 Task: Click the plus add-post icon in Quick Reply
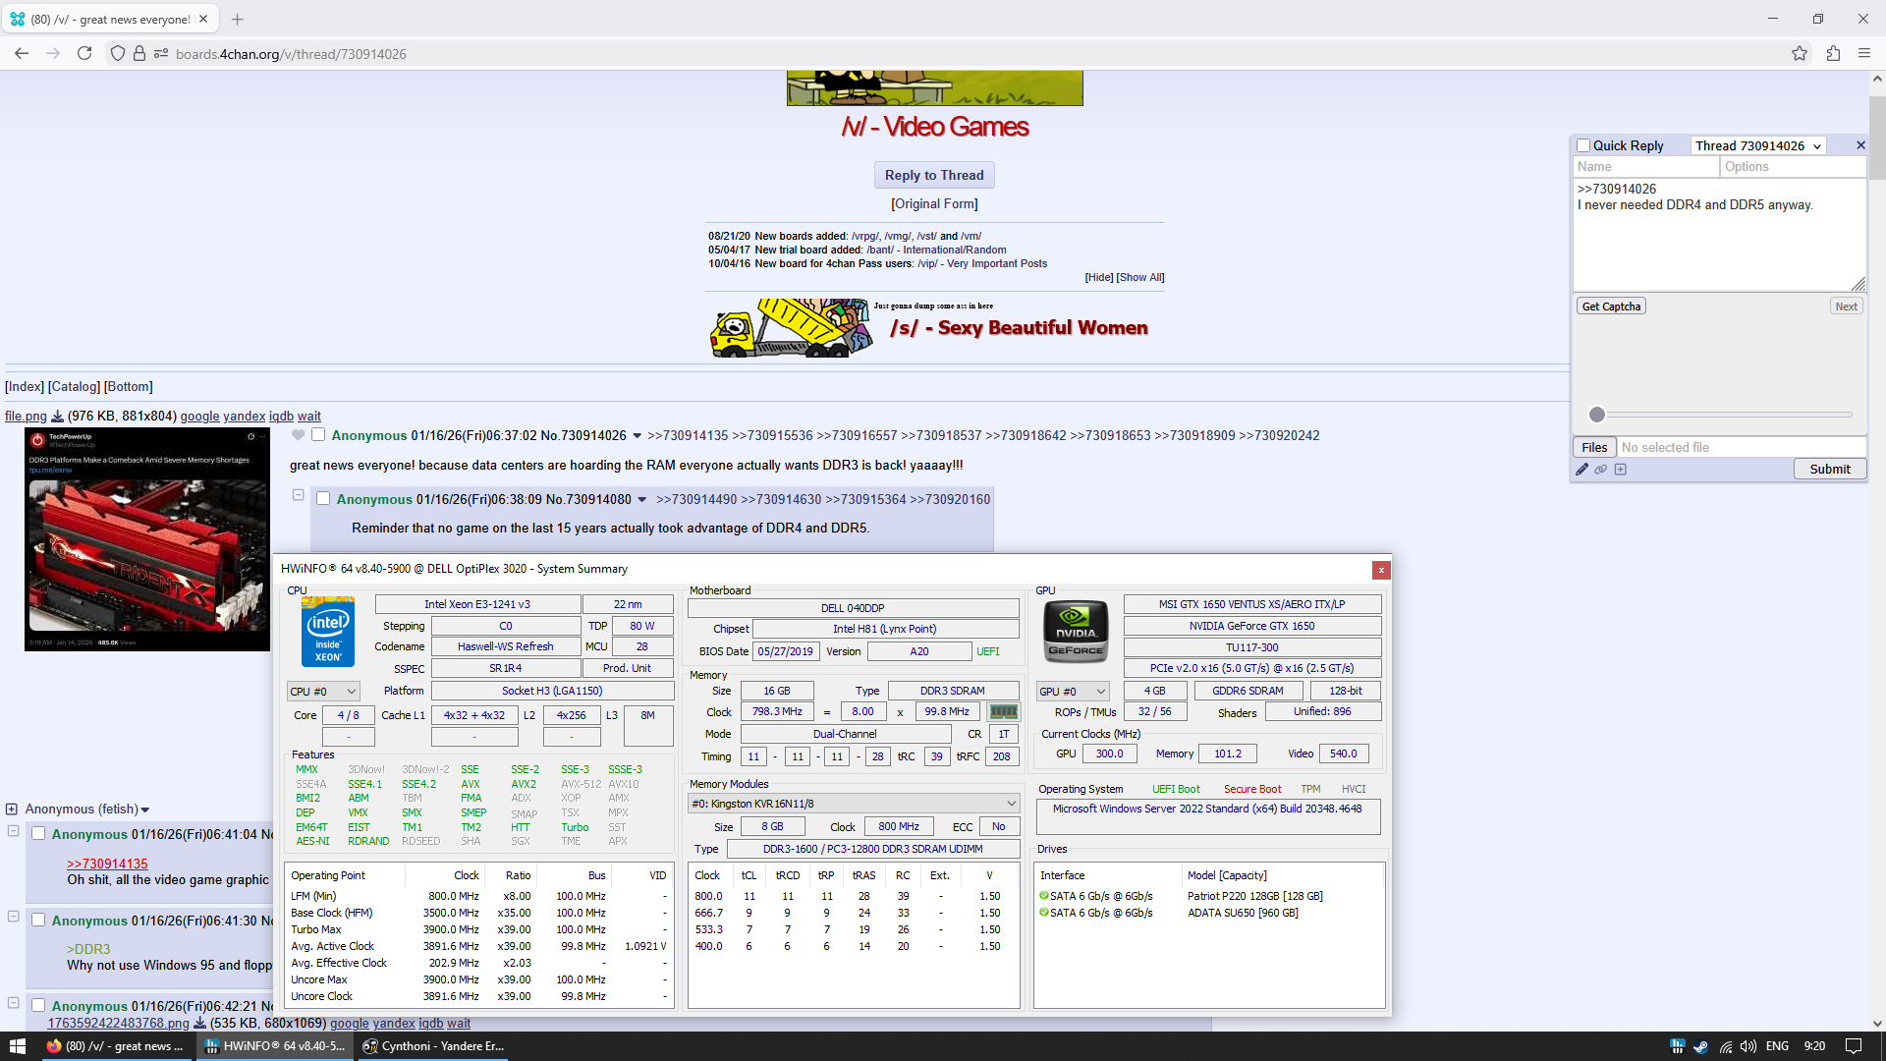pyautogui.click(x=1621, y=470)
